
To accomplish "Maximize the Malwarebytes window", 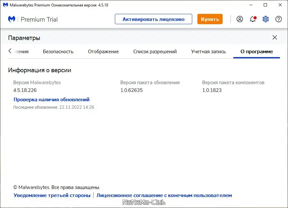I will 265,5.
